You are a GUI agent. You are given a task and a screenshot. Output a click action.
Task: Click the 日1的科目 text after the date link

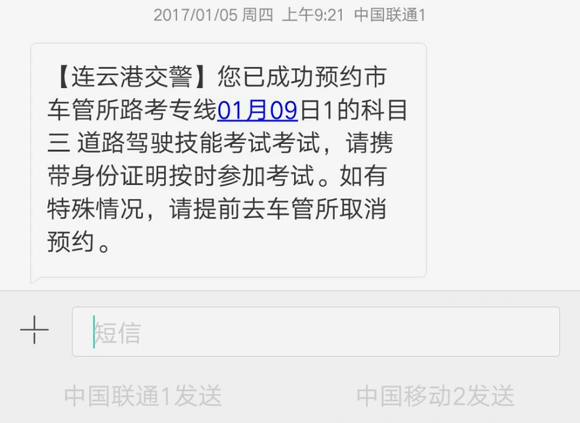pos(354,110)
